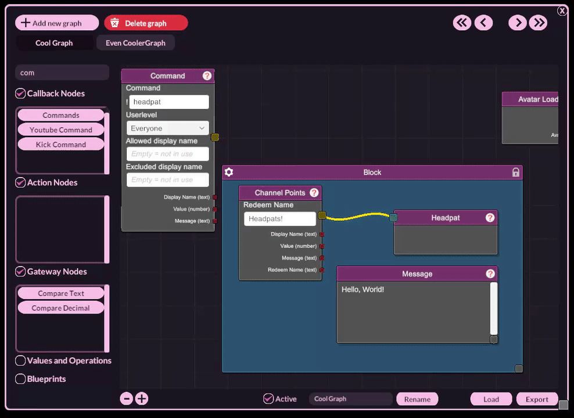The image size is (574, 418).
Task: Click the Block resize handle corner
Action: tap(519, 369)
